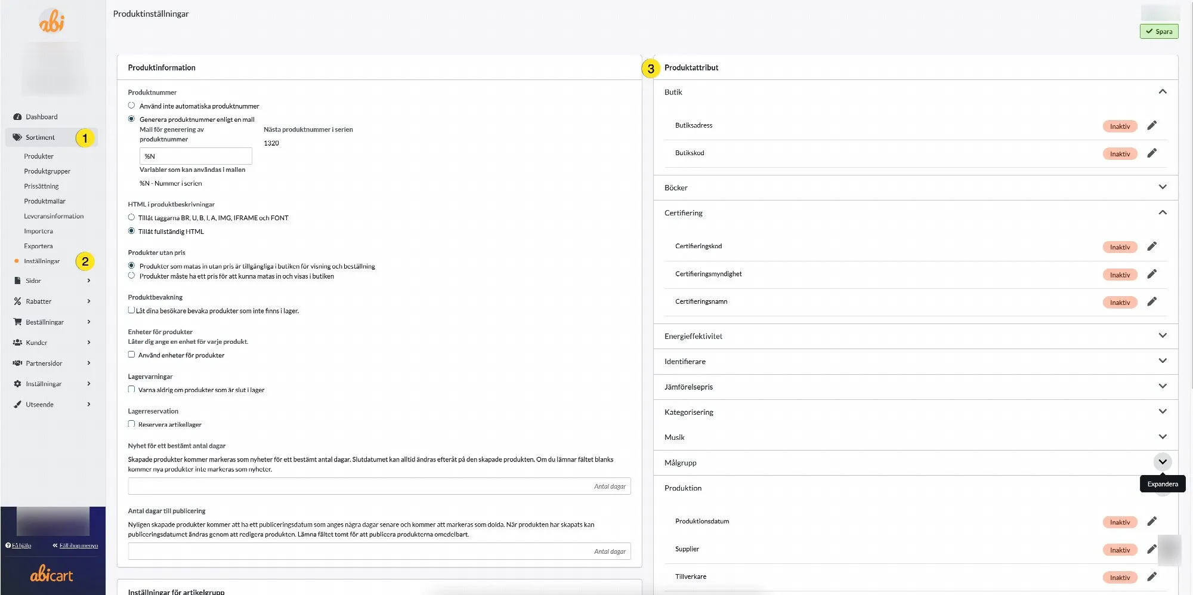Expand the Kategorisering section
This screenshot has height=595, width=1193.
pos(1163,412)
